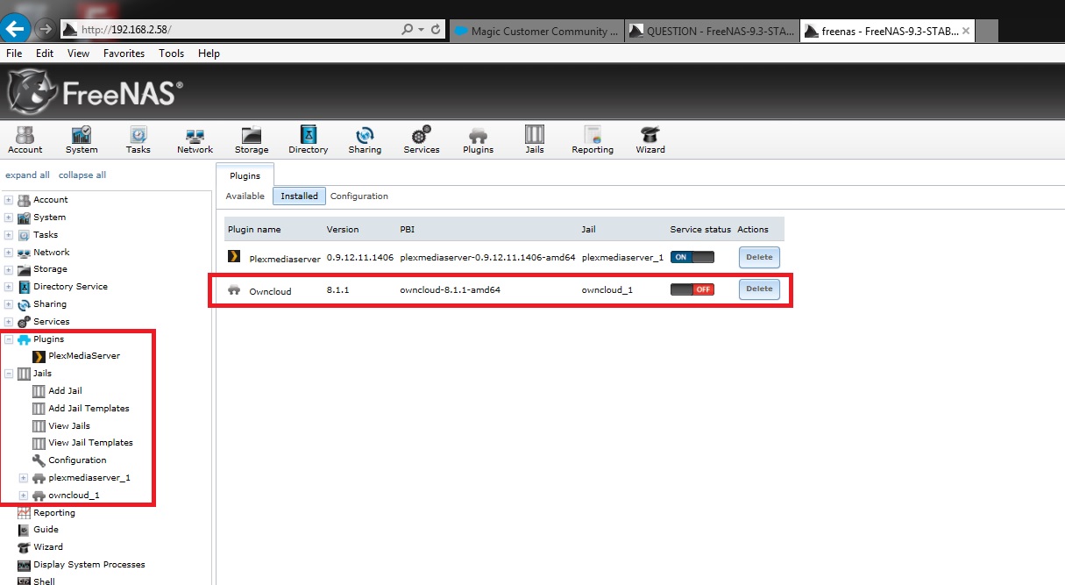Click the address bar search magnifier

coord(407,30)
